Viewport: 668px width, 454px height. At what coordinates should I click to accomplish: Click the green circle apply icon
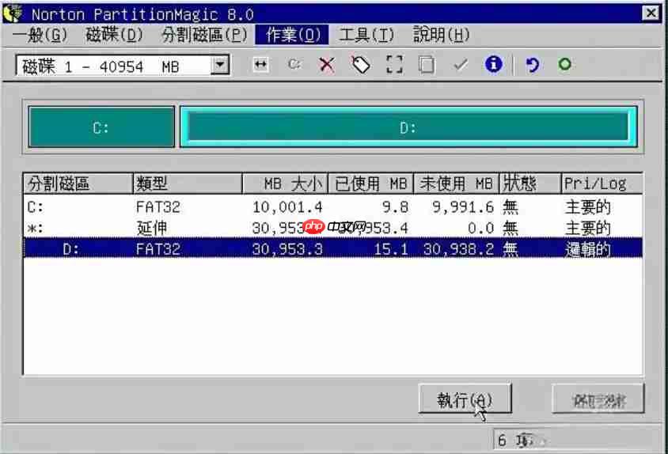click(x=564, y=64)
